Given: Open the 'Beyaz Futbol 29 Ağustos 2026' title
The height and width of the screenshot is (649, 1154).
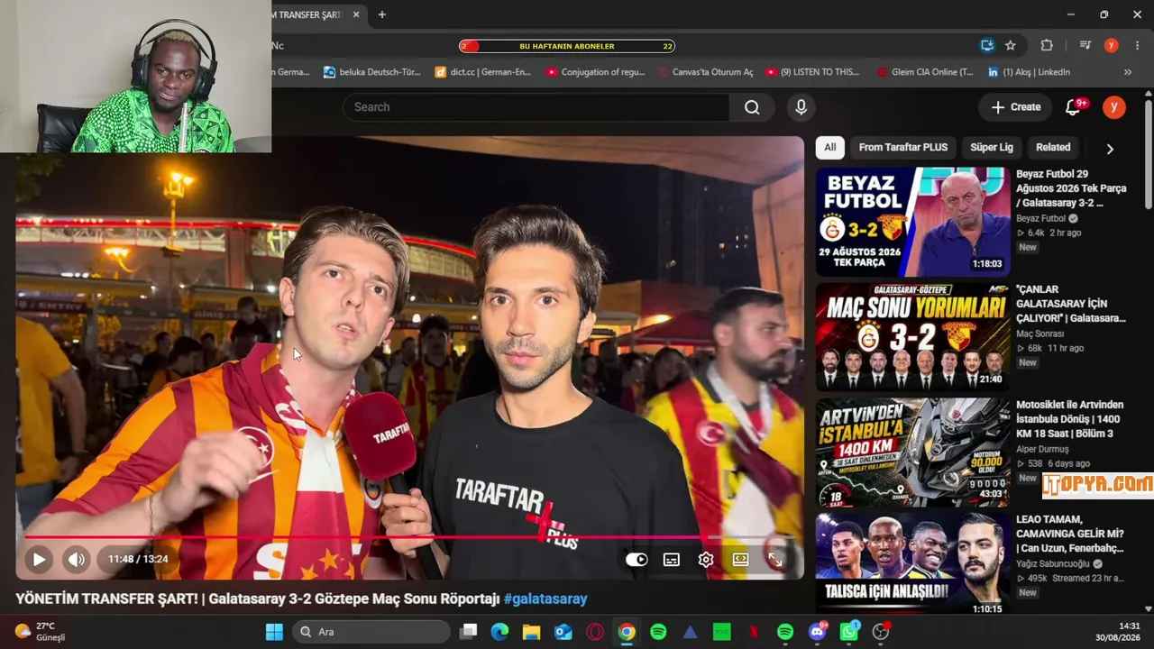Looking at the screenshot, I should point(1071,188).
